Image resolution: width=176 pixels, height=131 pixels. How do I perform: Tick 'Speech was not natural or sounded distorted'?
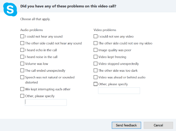(x=22, y=77)
